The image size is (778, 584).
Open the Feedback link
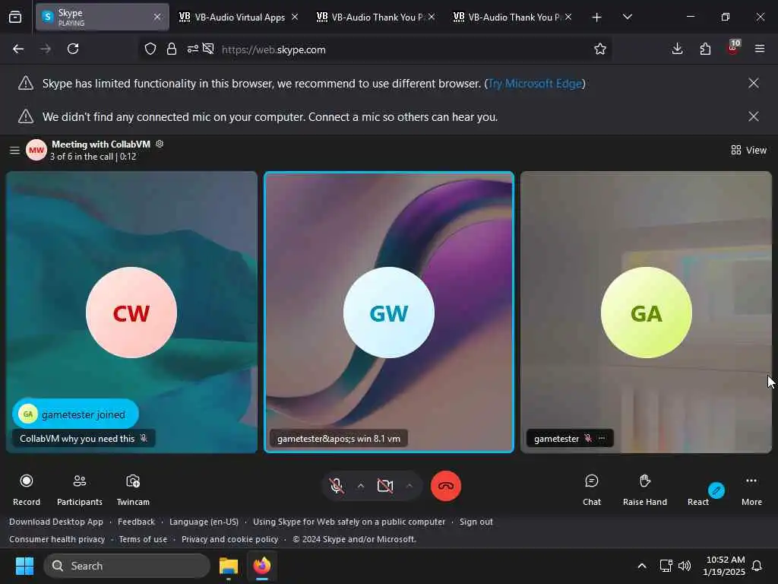tap(137, 522)
